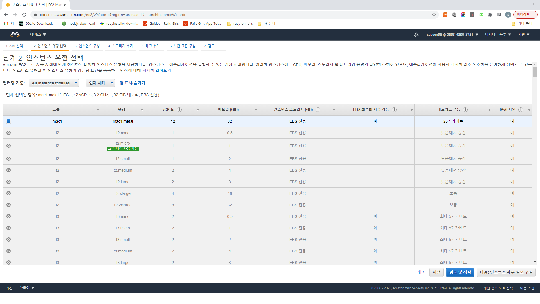Go to step 5. 태그 추가 tab
540x304 pixels.
coord(151,46)
